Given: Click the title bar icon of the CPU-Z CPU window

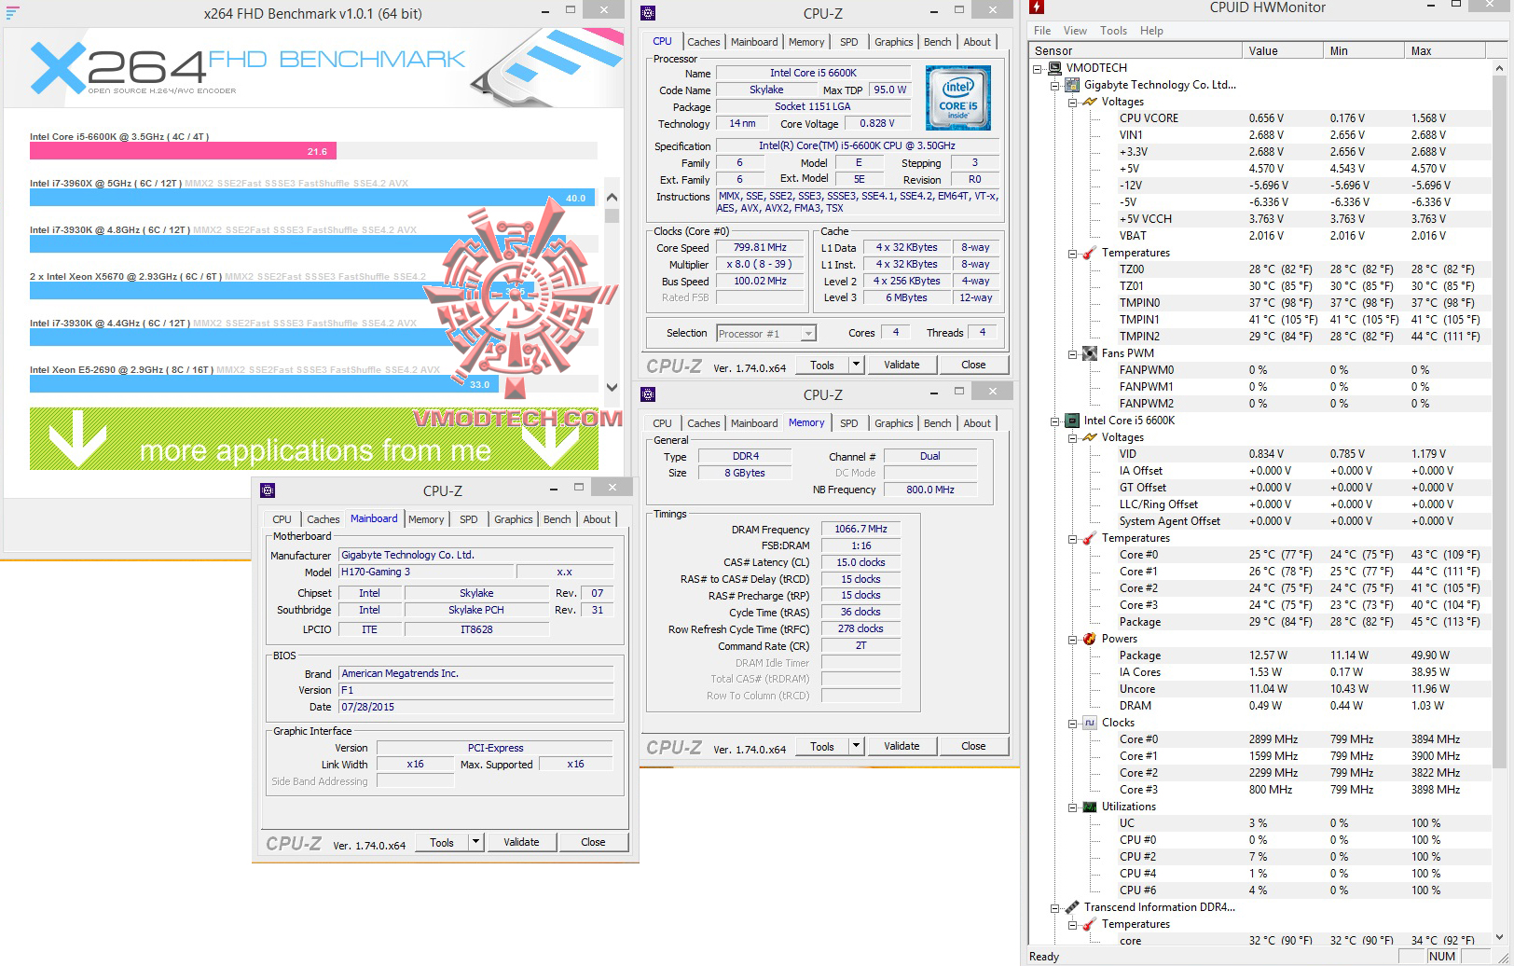Looking at the screenshot, I should pos(649,13).
